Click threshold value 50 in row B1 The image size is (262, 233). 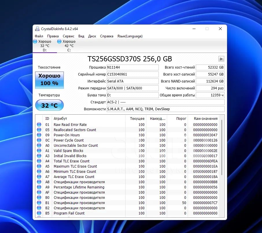[x=184, y=203]
